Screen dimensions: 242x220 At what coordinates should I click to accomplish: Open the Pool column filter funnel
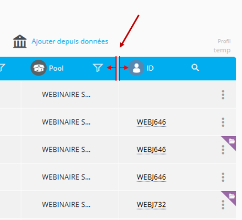(x=98, y=68)
